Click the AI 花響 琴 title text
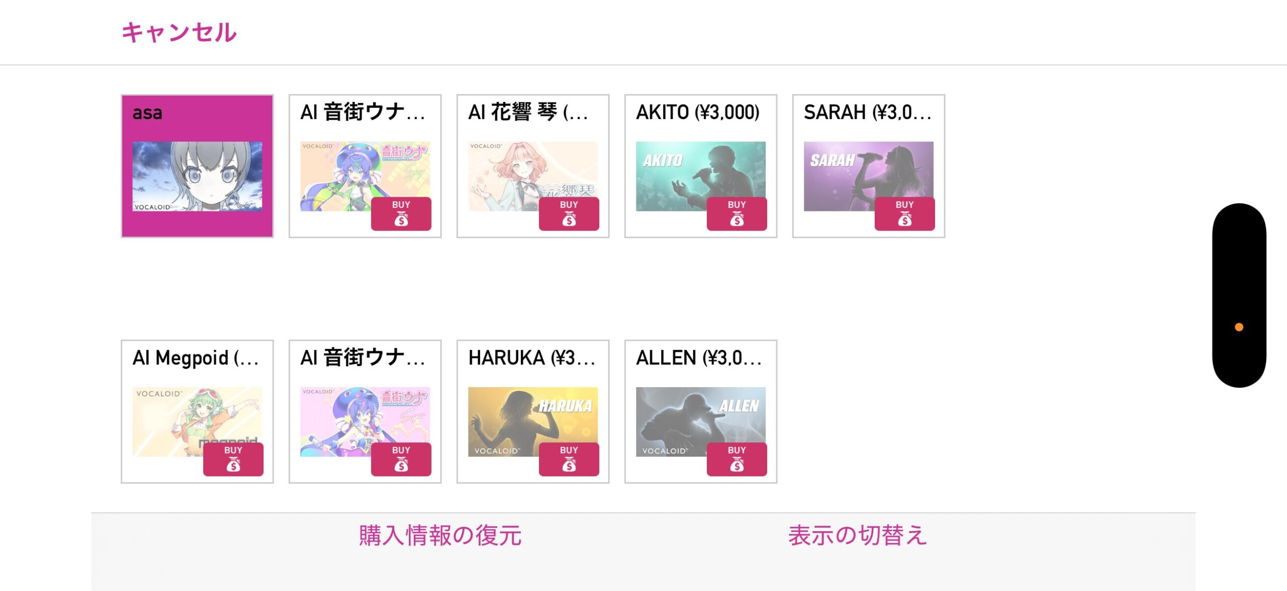 tap(528, 112)
